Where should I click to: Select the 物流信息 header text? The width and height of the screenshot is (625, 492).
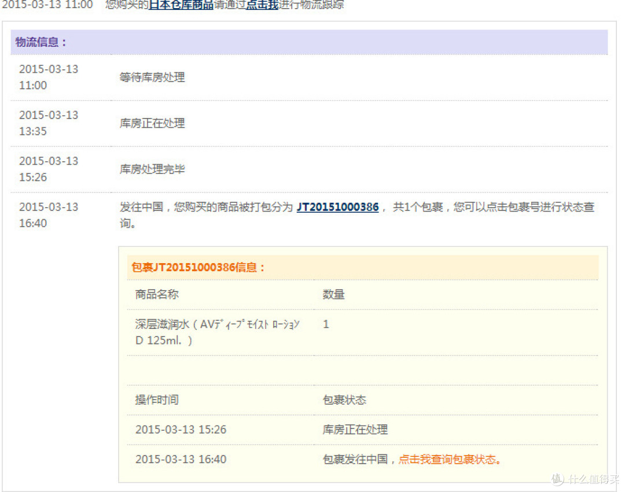[x=41, y=42]
